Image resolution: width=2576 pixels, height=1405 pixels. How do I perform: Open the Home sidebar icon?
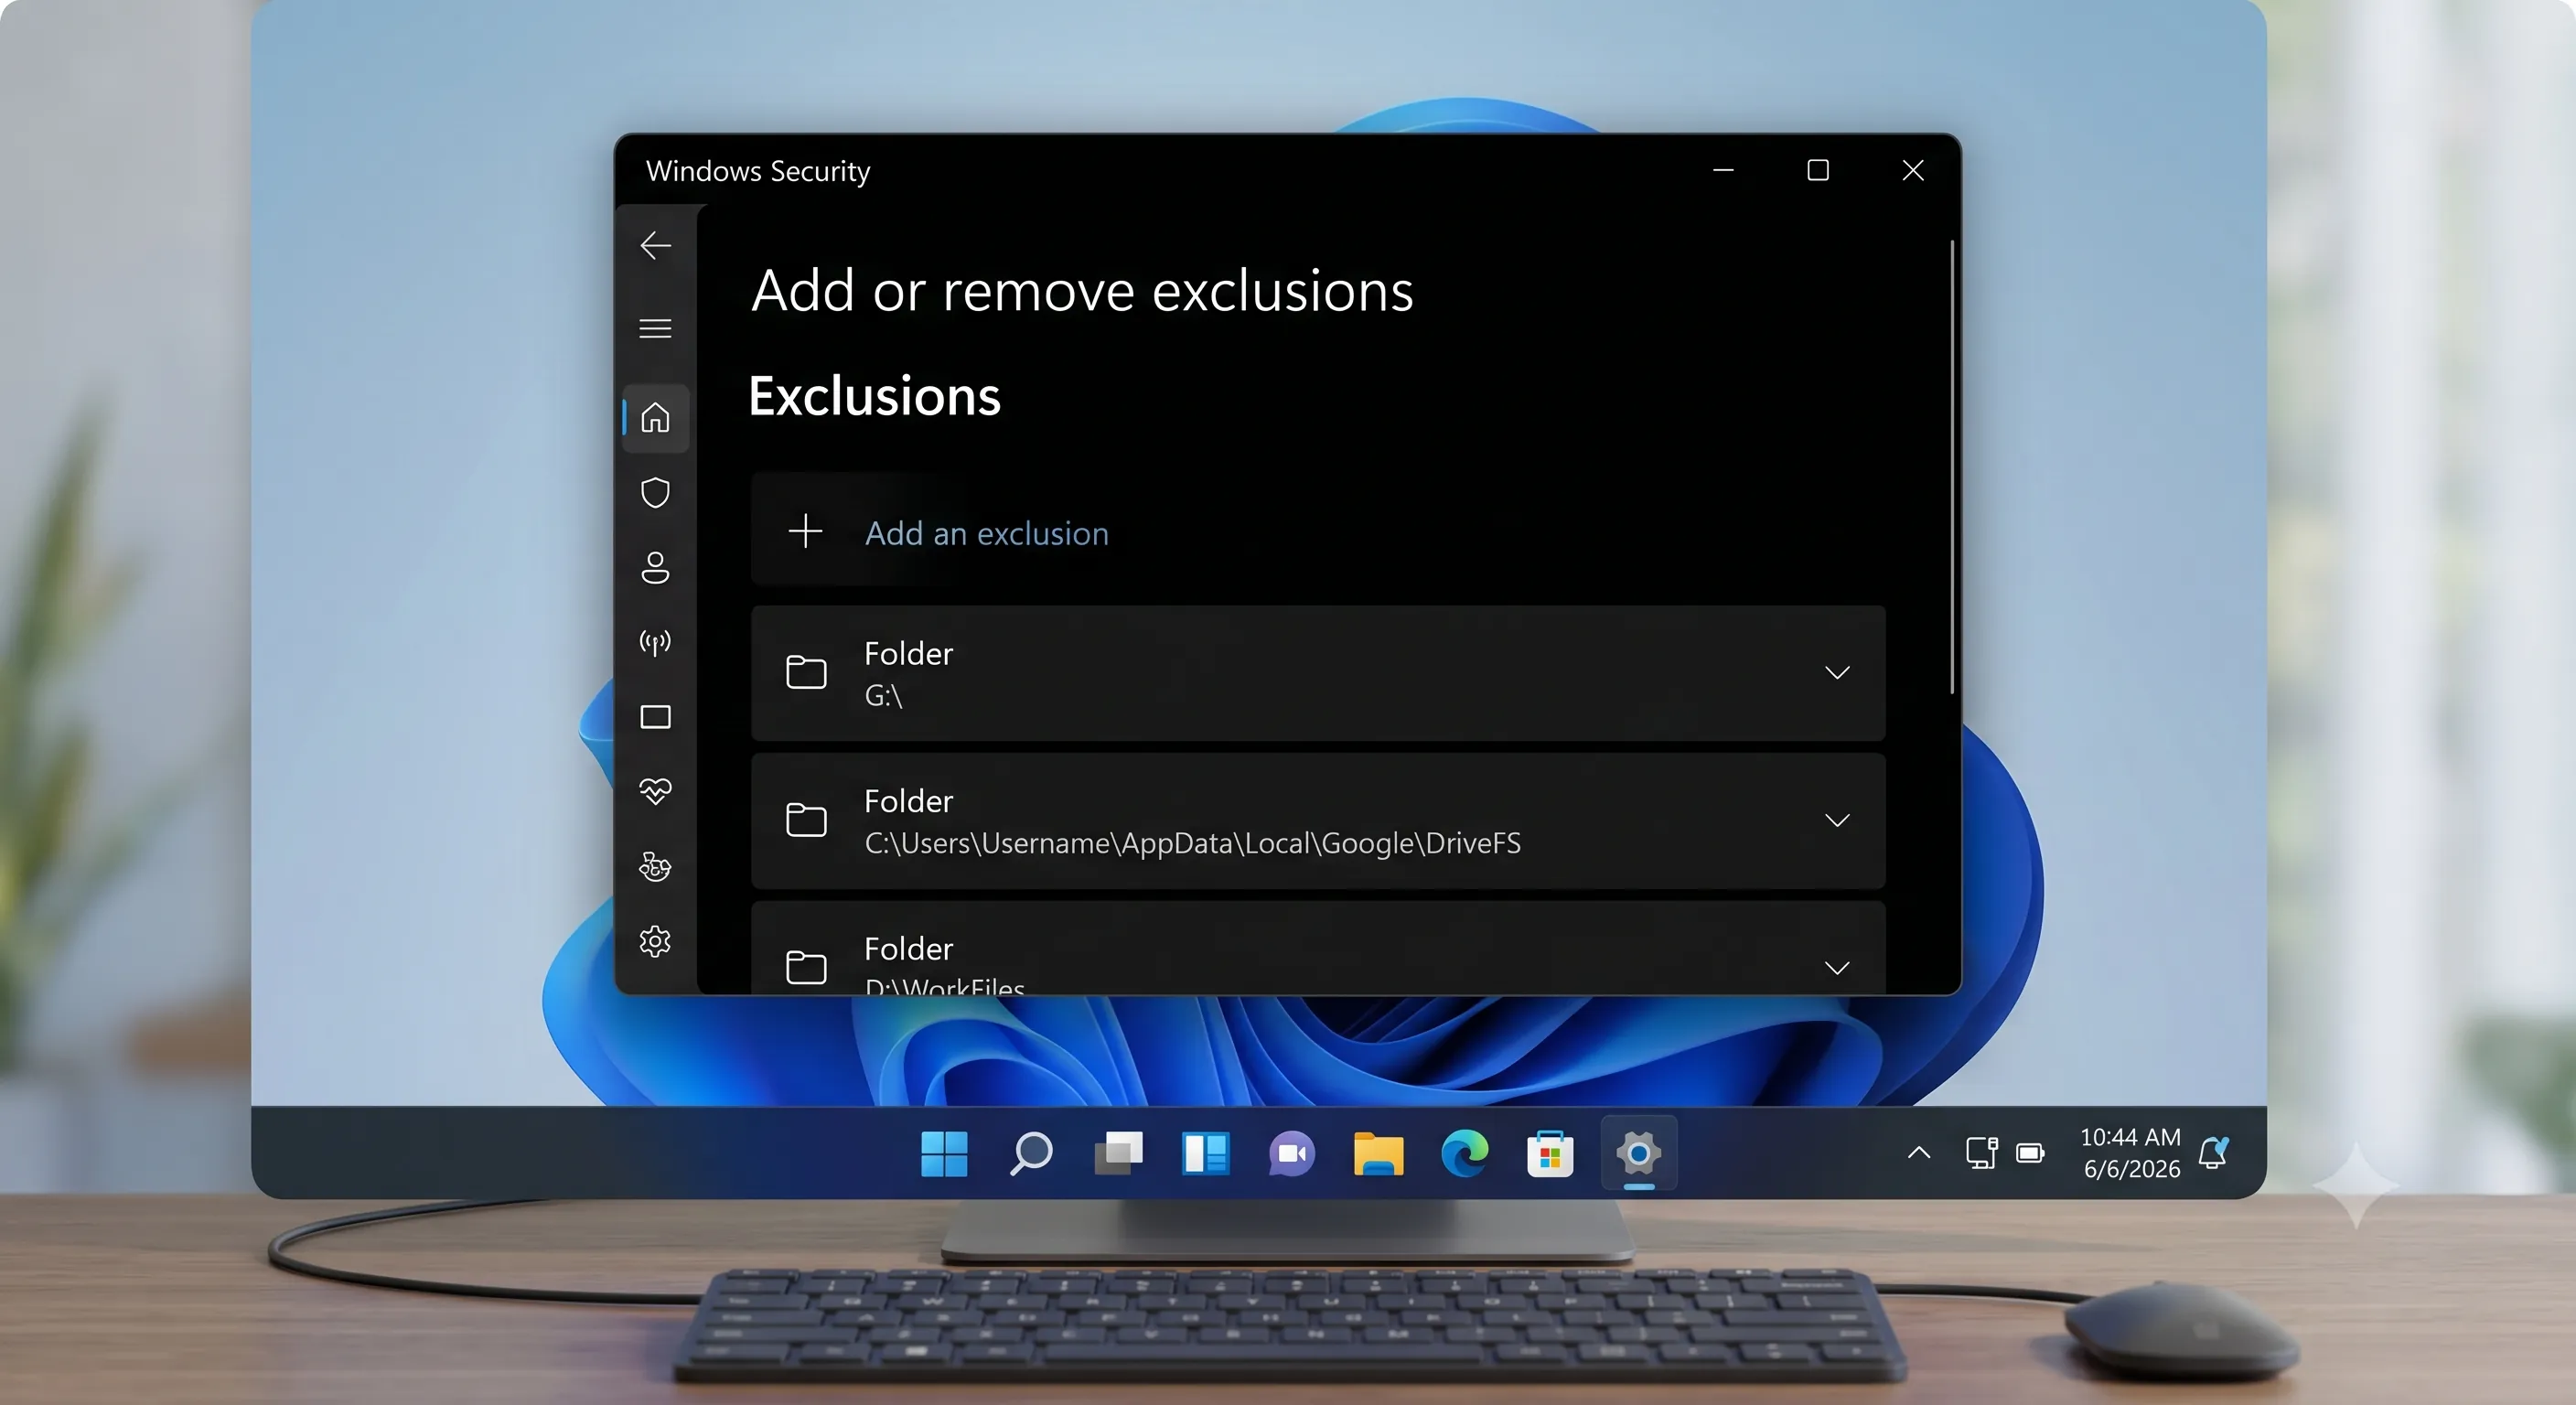pyautogui.click(x=655, y=417)
